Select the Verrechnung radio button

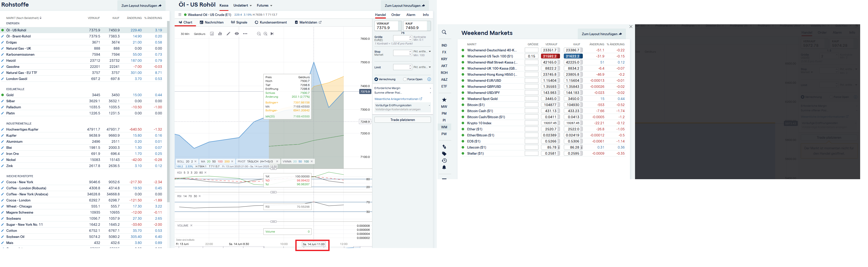(x=376, y=79)
